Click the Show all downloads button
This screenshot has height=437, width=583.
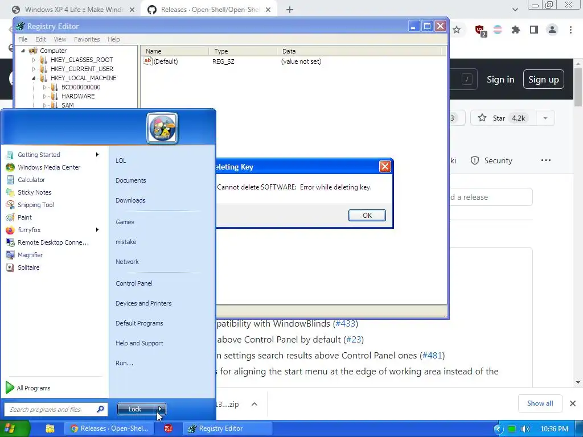pyautogui.click(x=540, y=403)
